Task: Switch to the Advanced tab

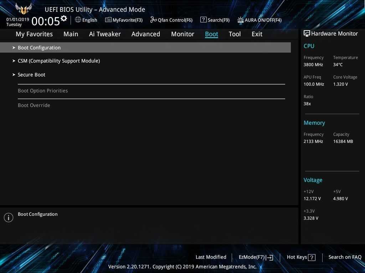Action: point(145,34)
